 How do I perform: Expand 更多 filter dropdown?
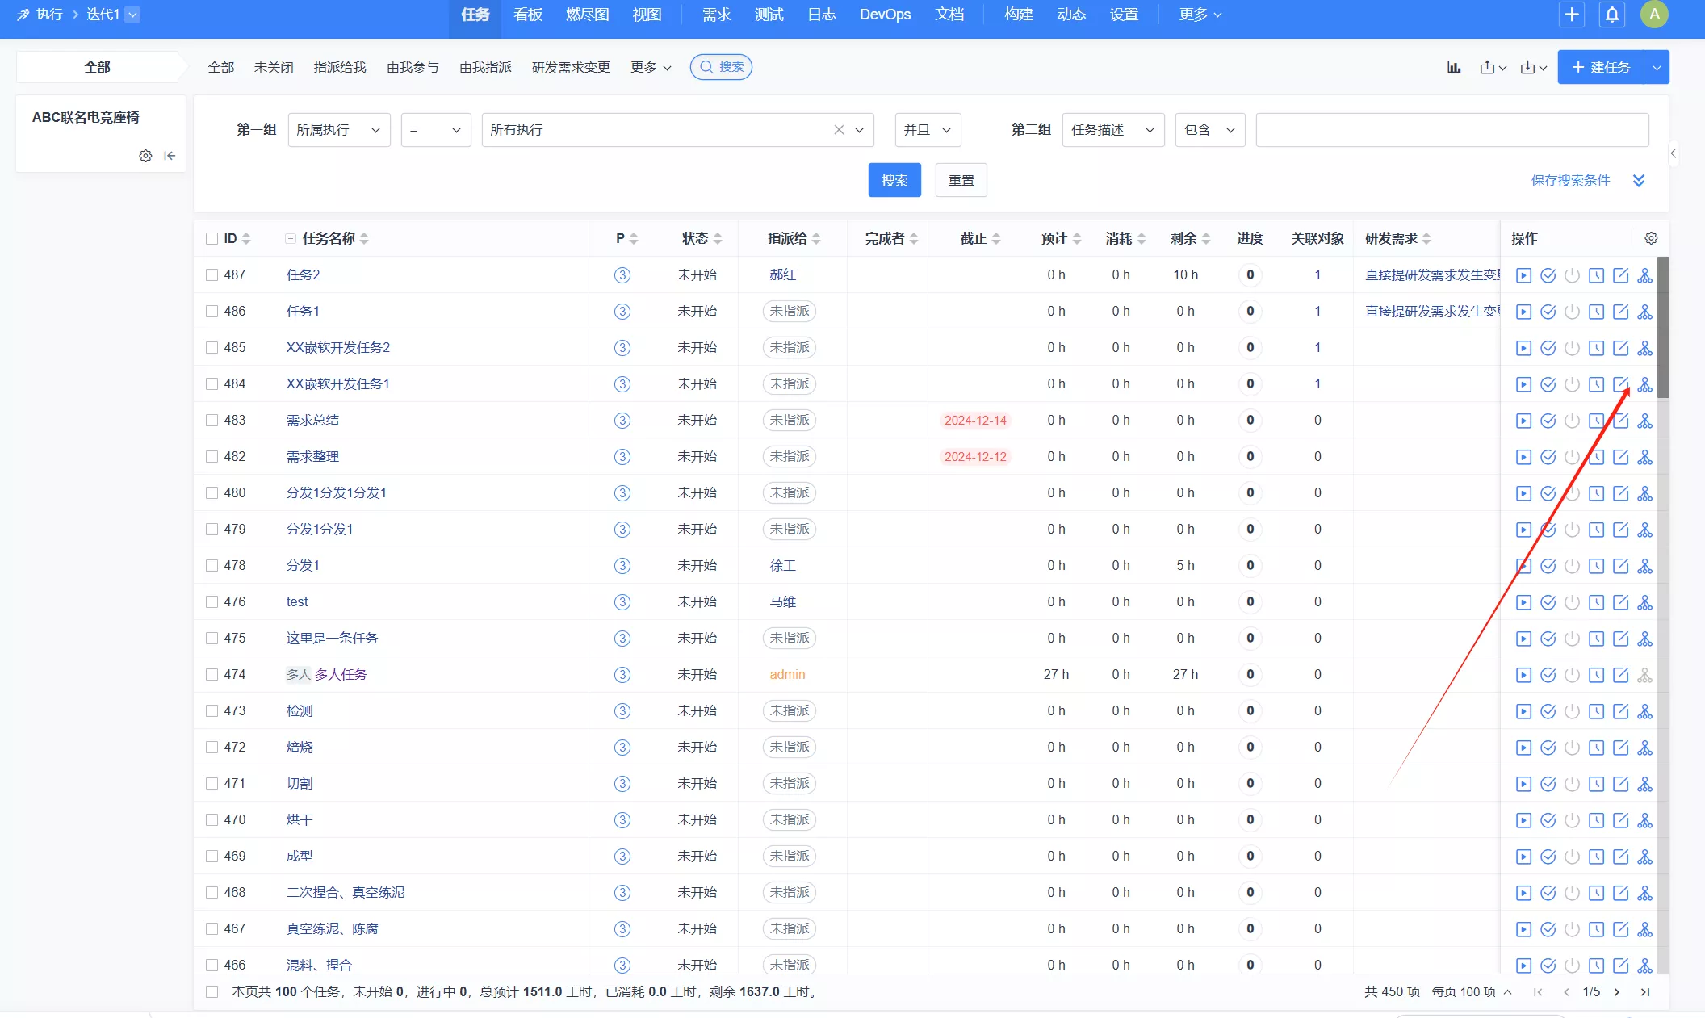click(x=651, y=68)
